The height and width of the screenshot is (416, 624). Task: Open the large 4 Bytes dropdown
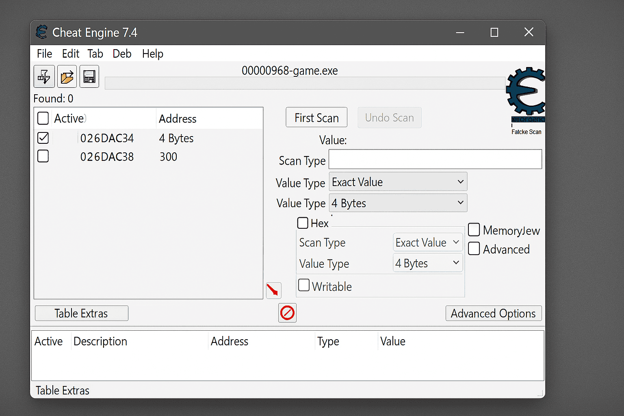pos(398,203)
